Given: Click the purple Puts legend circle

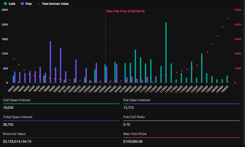Looking at the screenshot, I should point(22,3).
